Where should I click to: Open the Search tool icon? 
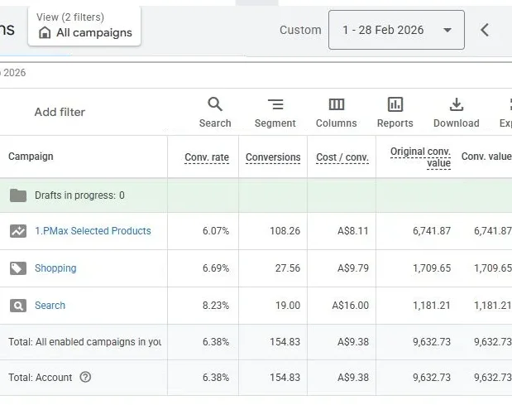[x=215, y=104]
